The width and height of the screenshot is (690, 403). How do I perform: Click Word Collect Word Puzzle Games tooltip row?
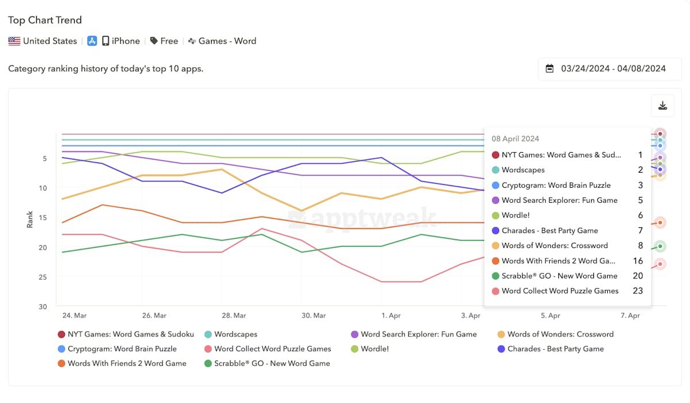pos(568,291)
